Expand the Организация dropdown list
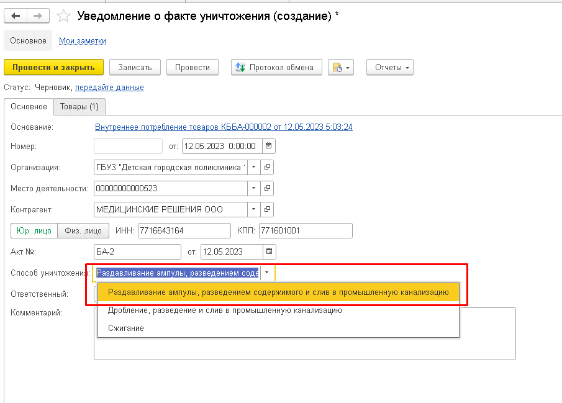 point(253,167)
